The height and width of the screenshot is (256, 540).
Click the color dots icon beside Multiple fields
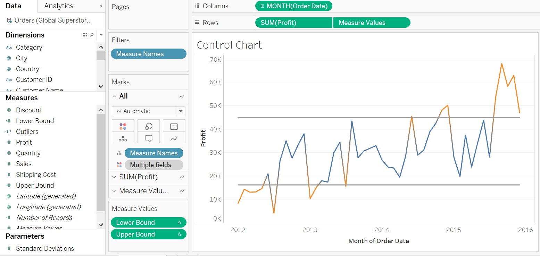tap(119, 165)
